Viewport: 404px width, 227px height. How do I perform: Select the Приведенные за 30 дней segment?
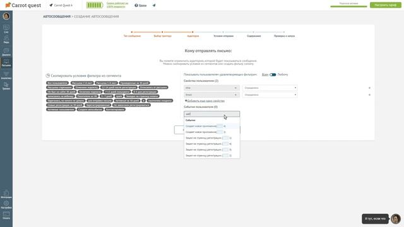(134, 83)
